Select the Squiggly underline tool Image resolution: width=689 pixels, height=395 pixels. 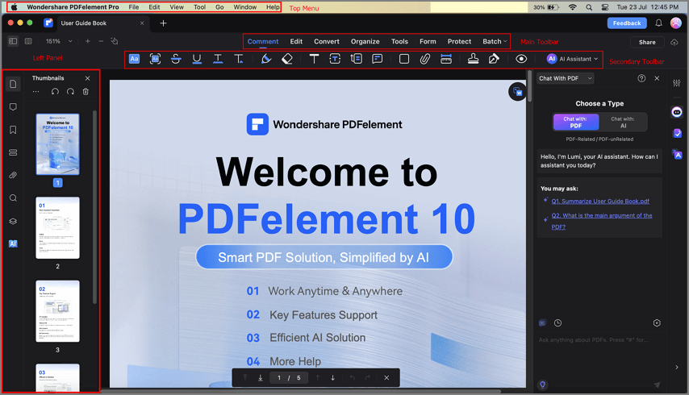[x=218, y=59]
